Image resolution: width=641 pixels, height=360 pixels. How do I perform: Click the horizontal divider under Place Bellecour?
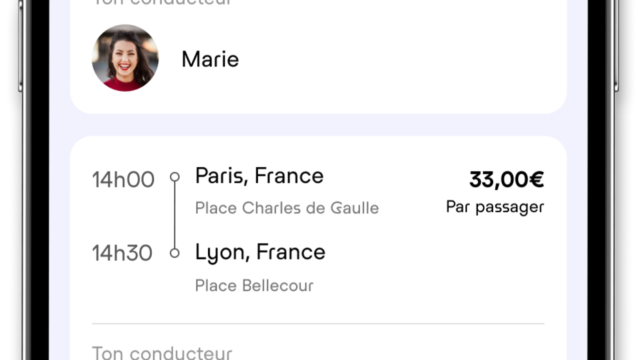[318, 323]
